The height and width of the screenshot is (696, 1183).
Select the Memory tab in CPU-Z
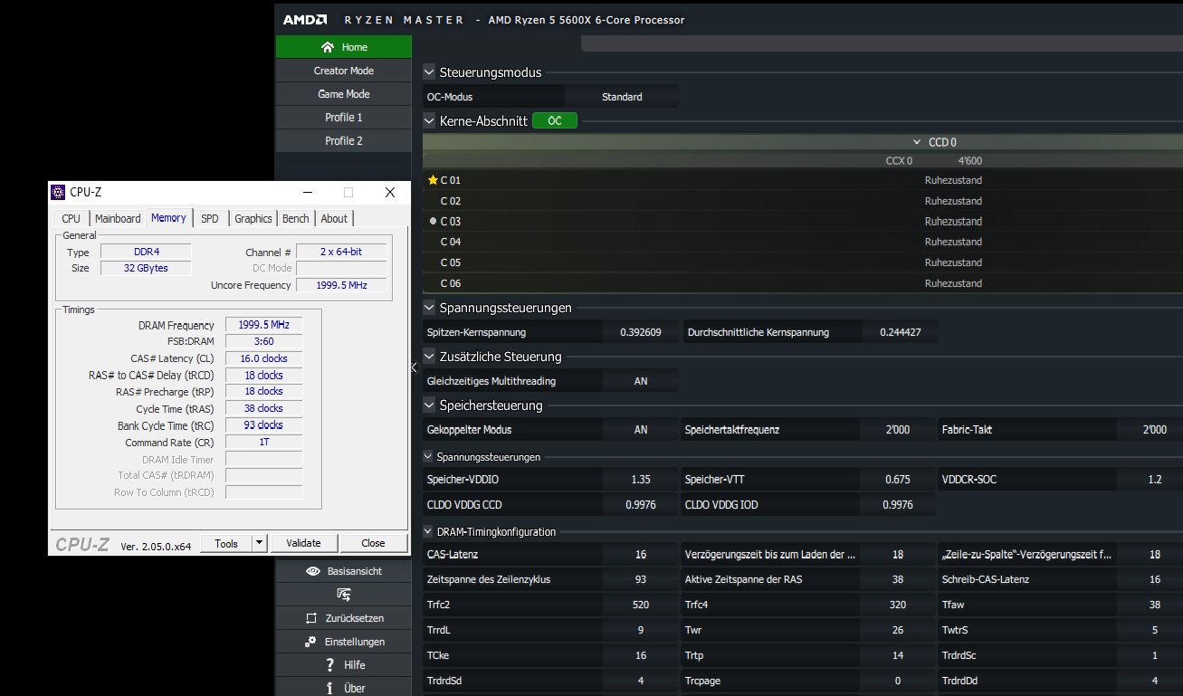pyautogui.click(x=168, y=218)
